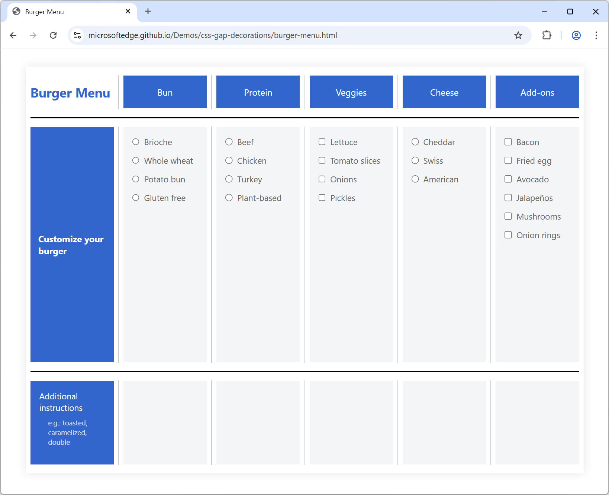Select the Brioche bun
This screenshot has height=495, width=609.
point(136,142)
